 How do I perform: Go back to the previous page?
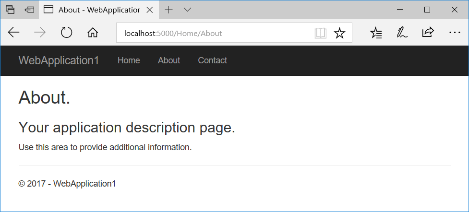tap(14, 33)
